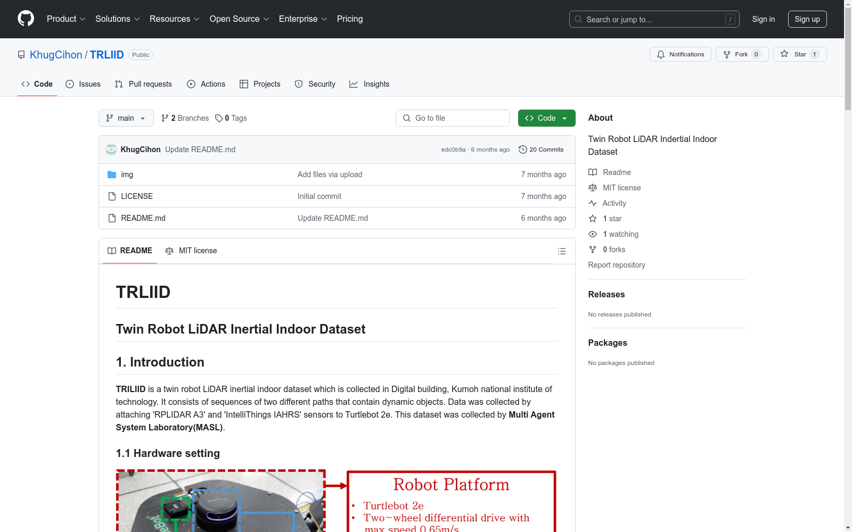The image size is (852, 532).
Task: Click the Go to file search field
Action: tap(453, 118)
